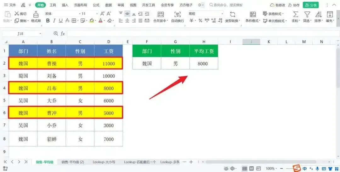Click the increase decimal places icon
Screen dimensions: 340x172
coord(213,20)
